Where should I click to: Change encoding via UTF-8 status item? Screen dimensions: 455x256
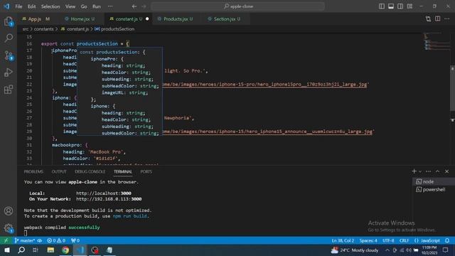(x=388, y=240)
